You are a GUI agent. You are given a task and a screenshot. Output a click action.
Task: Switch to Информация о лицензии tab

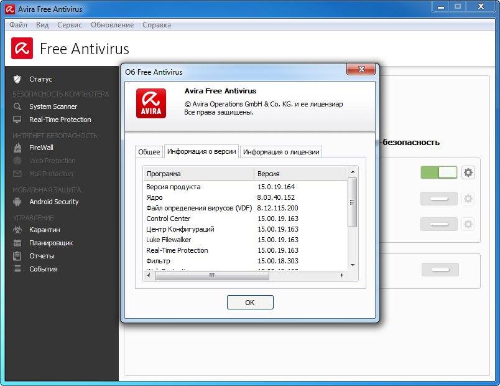click(281, 152)
